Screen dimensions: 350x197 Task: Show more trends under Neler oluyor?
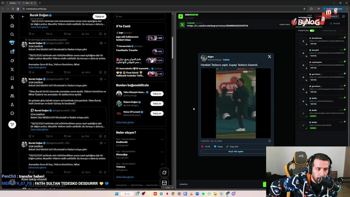125,177
